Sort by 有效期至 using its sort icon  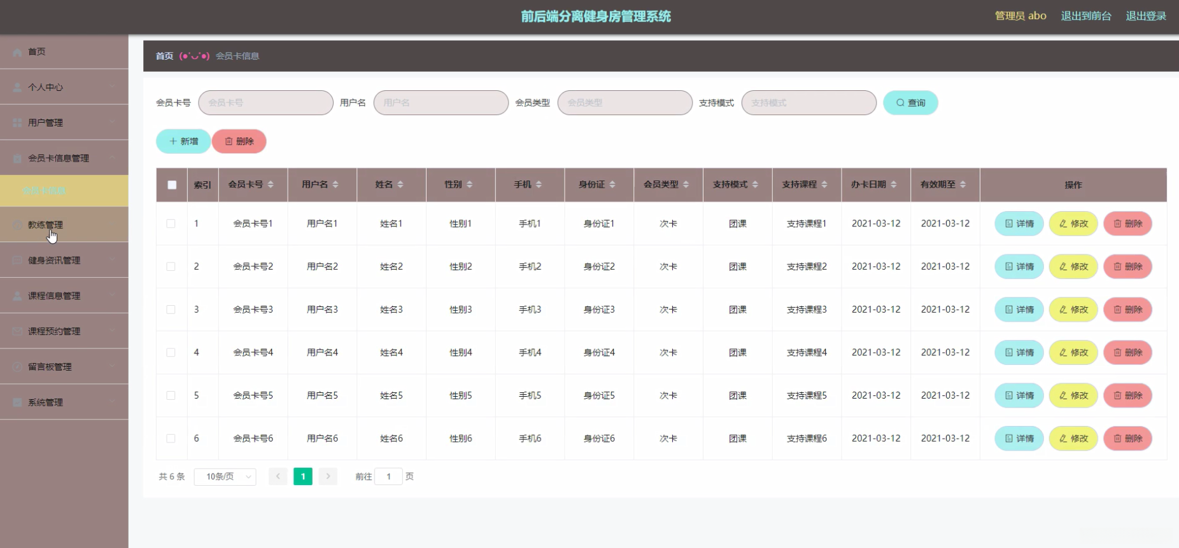point(963,184)
